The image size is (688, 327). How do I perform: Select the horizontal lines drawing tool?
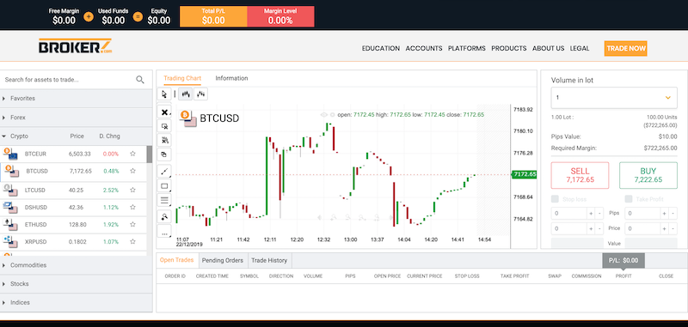(x=164, y=201)
